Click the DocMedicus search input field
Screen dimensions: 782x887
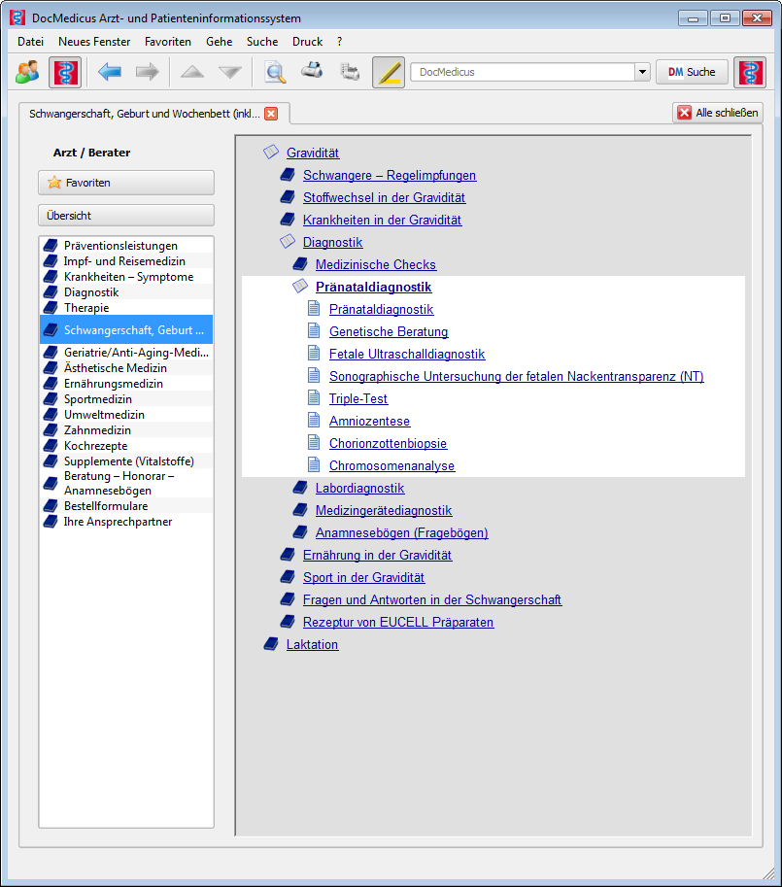(523, 72)
